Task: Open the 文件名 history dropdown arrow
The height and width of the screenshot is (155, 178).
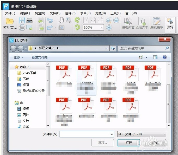Action: point(112,134)
